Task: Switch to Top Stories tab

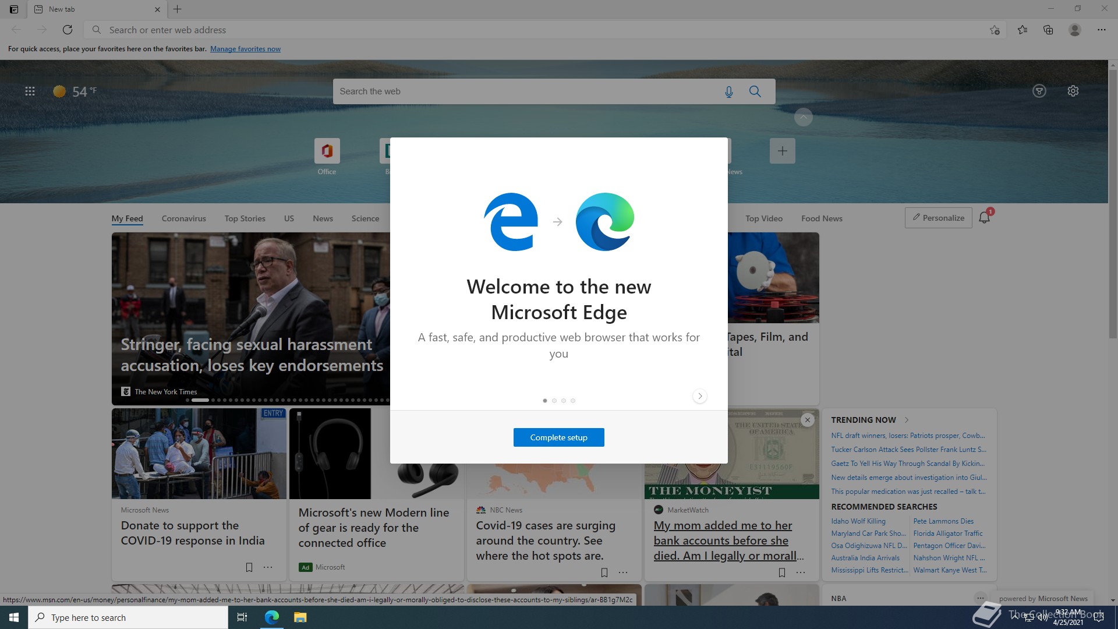Action: click(x=245, y=218)
